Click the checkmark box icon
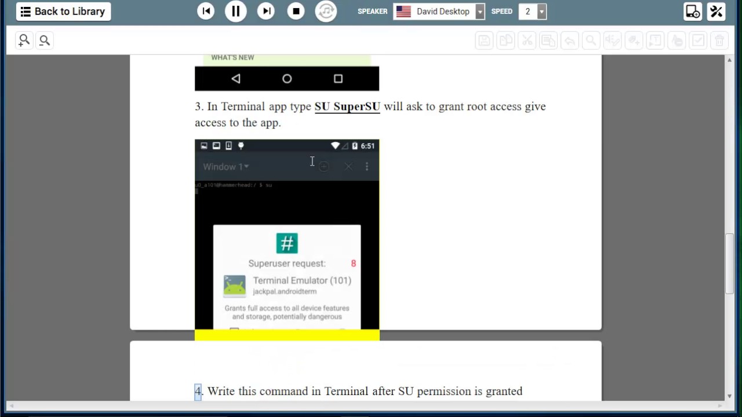742x417 pixels. click(x=698, y=41)
